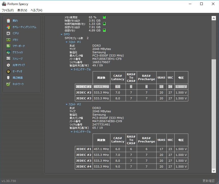Click the 仮想メモリ value 4.89 GB
This screenshot has height=184, width=219.
tap(95, 30)
